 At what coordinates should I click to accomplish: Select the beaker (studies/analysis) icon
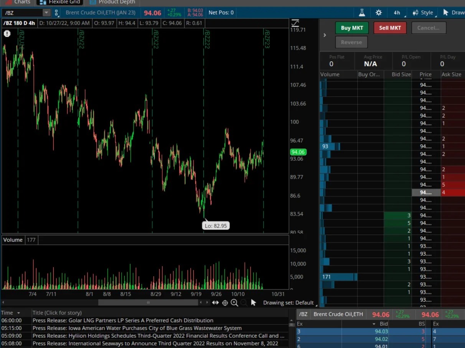tap(361, 12)
